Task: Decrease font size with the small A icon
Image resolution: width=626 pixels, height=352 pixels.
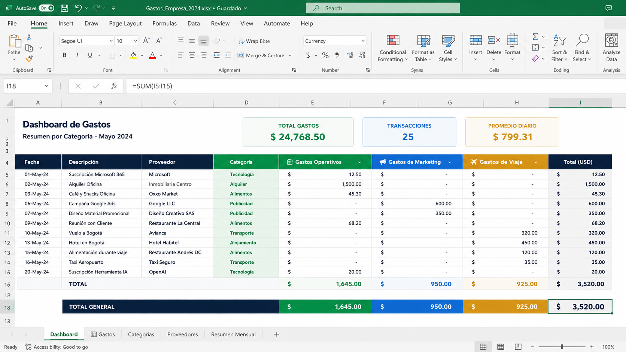Action: click(159, 41)
